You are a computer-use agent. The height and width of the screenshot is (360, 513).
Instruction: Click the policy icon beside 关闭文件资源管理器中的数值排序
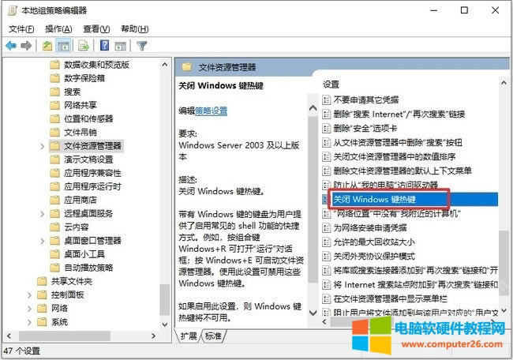(x=326, y=156)
